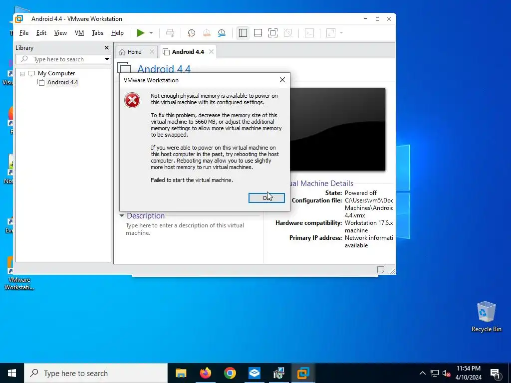Image resolution: width=511 pixels, height=383 pixels.
Task: Close the Home tab
Action: coord(152,52)
